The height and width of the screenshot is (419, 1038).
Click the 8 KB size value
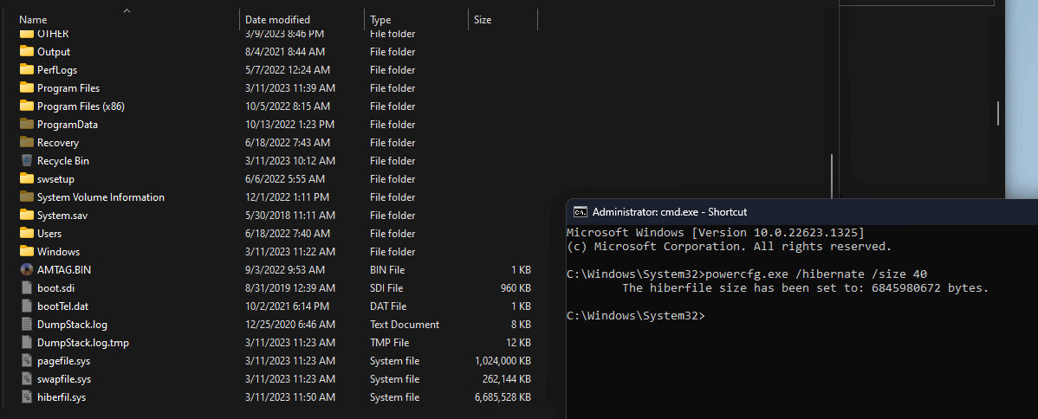click(x=521, y=325)
